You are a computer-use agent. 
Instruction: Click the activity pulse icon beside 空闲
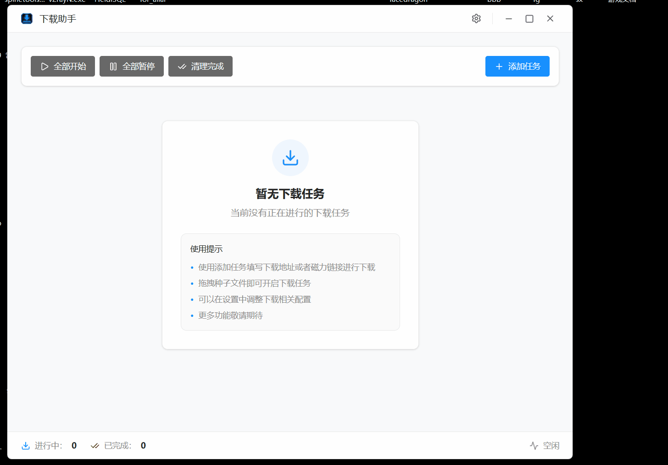(x=534, y=445)
